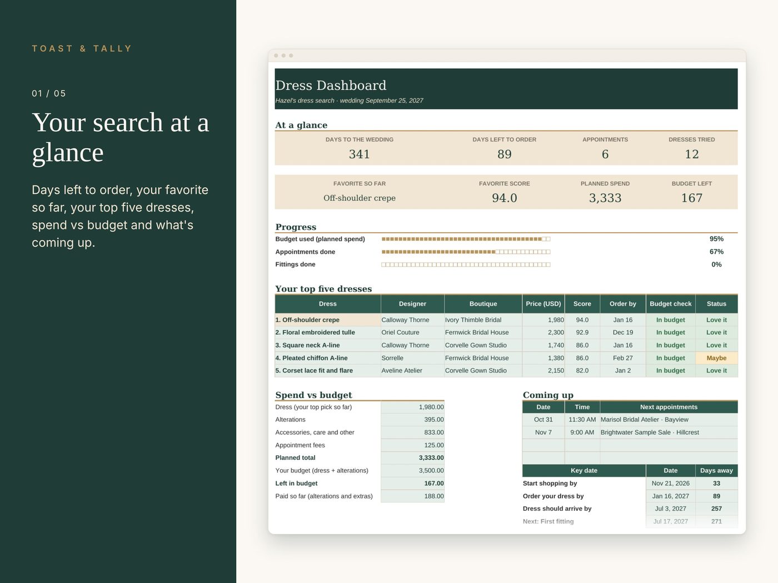
Task: Click the Left in budget value 167.00
Action: click(412, 484)
